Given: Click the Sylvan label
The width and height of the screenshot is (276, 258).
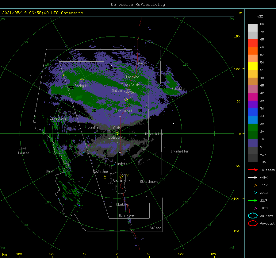Looking at the screenshot, I should tap(117, 90).
